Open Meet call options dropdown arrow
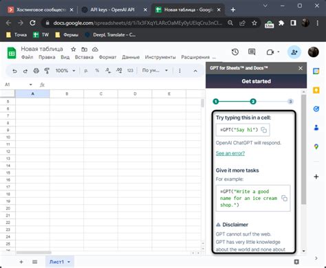This screenshot has width=326, height=268. (279, 52)
